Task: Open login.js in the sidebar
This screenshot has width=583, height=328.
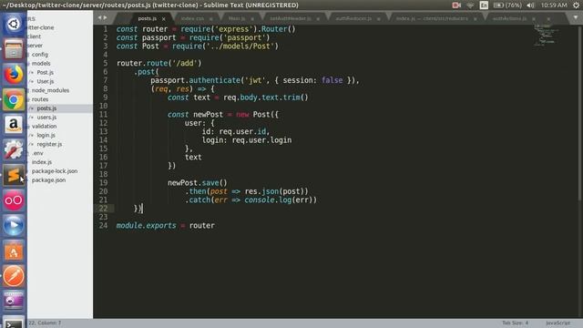Action: [46, 135]
